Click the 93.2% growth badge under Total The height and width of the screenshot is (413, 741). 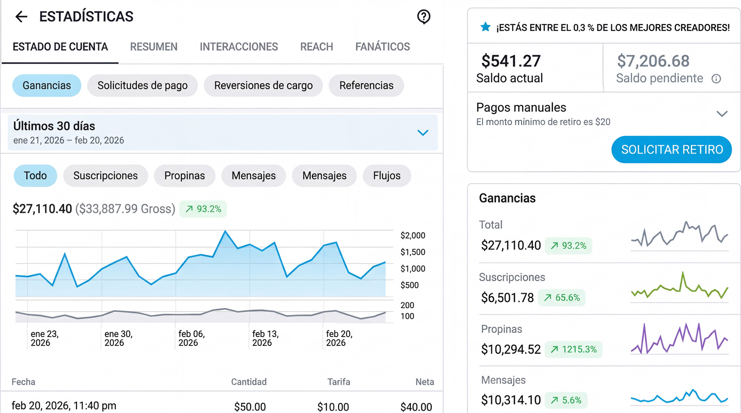[568, 246]
